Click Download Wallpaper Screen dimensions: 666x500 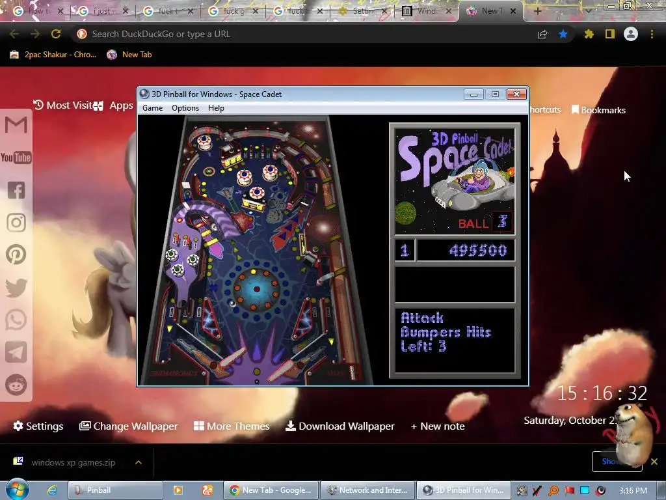pos(340,426)
